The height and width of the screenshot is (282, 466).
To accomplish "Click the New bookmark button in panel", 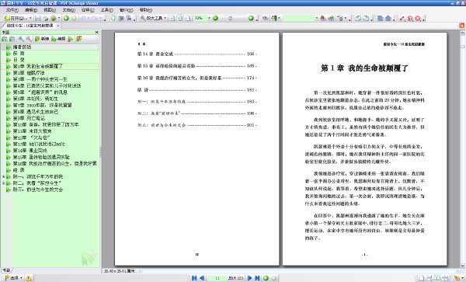I will coord(42,39).
